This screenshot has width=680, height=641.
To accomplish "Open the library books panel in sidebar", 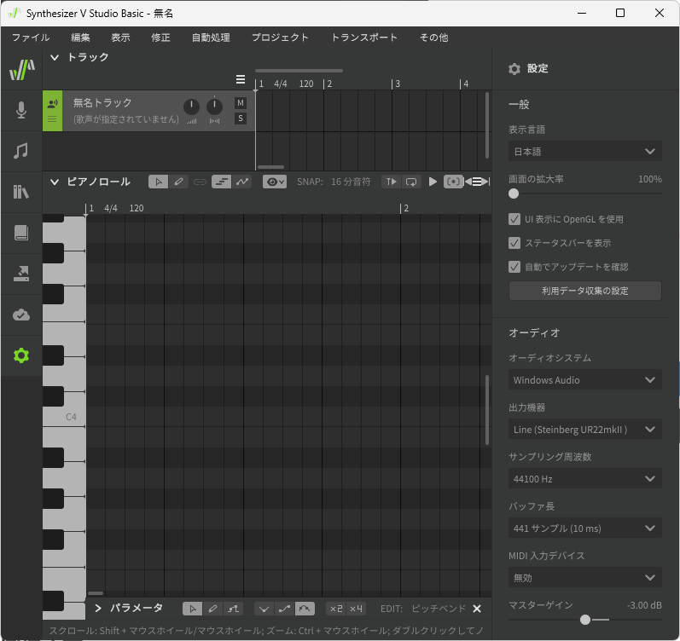I will [x=21, y=192].
